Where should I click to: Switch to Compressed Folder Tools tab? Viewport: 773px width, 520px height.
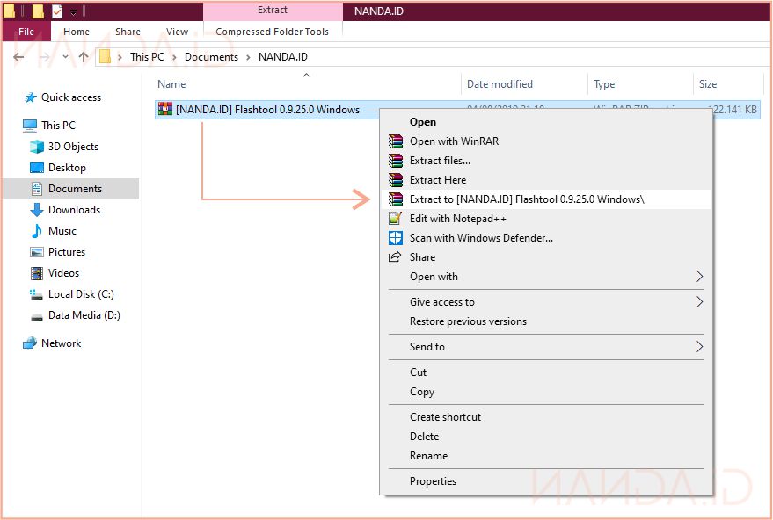[x=272, y=32]
